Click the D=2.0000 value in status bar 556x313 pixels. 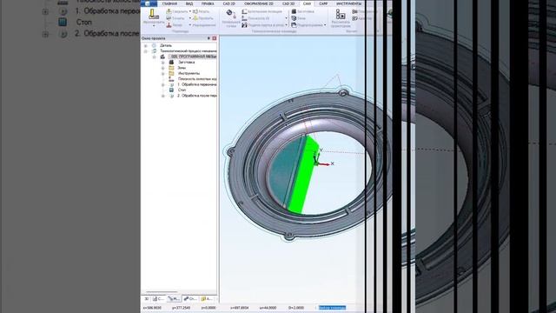point(295,308)
